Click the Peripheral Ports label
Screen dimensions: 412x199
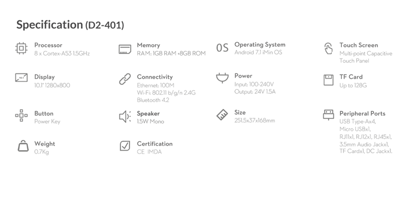(363, 114)
